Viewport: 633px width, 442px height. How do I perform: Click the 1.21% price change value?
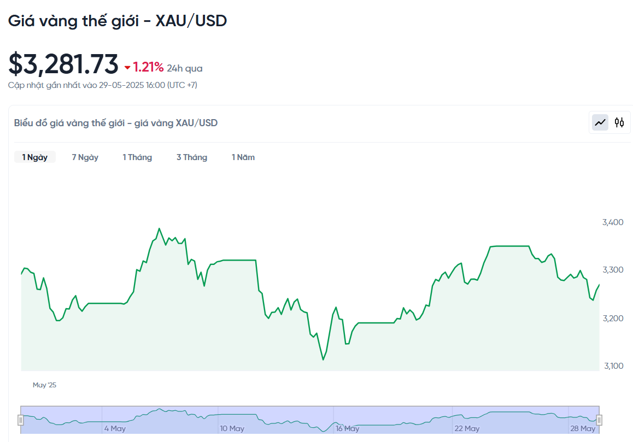click(148, 67)
